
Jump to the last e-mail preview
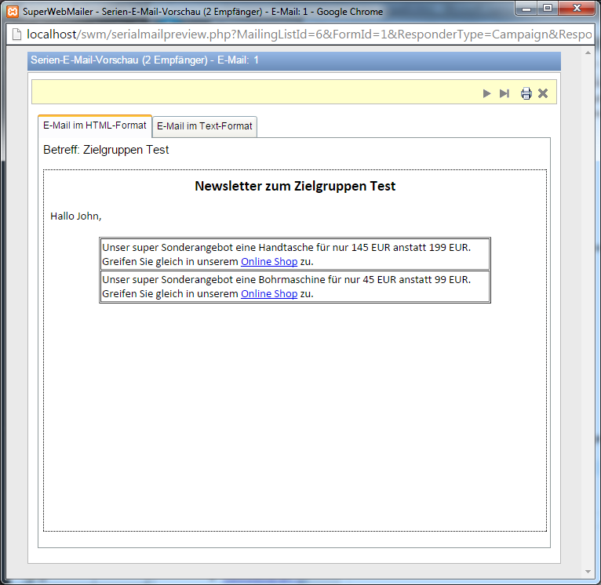click(x=504, y=93)
